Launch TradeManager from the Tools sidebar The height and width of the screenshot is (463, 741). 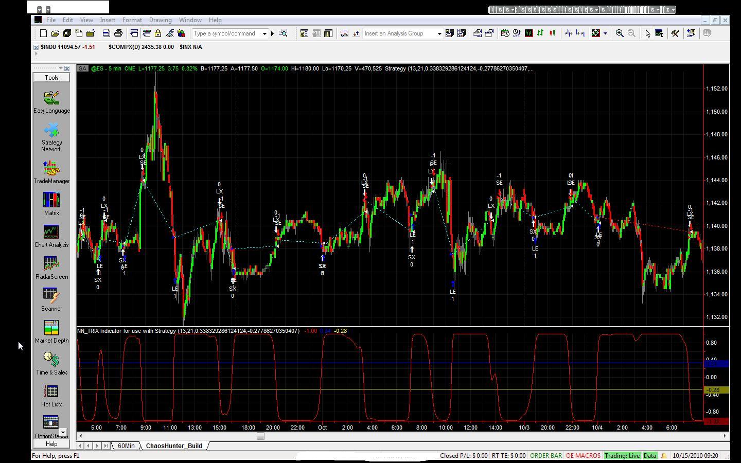tap(51, 172)
